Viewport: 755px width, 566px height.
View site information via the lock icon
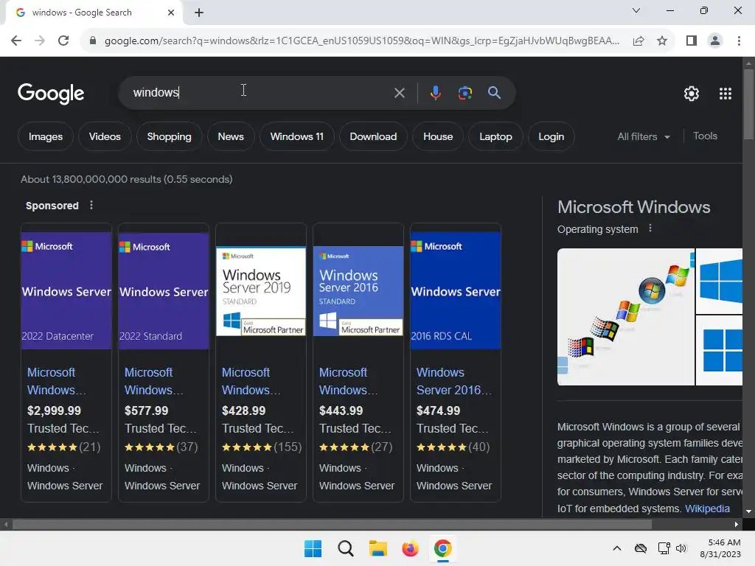pyautogui.click(x=93, y=41)
